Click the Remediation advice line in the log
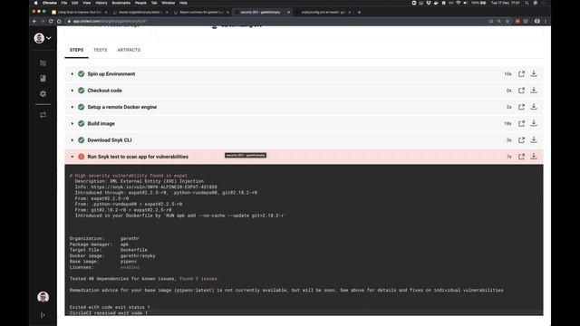Screen dimensions: 580x326 [286, 290]
